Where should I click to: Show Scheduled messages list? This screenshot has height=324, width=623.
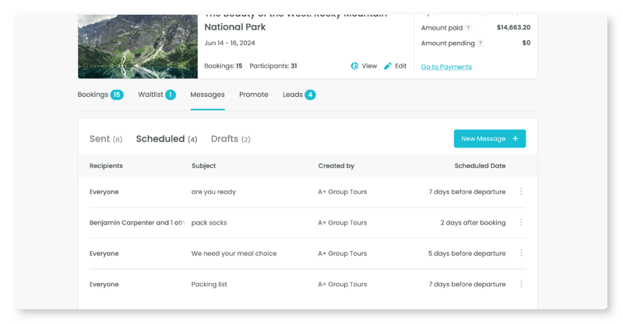[167, 139]
